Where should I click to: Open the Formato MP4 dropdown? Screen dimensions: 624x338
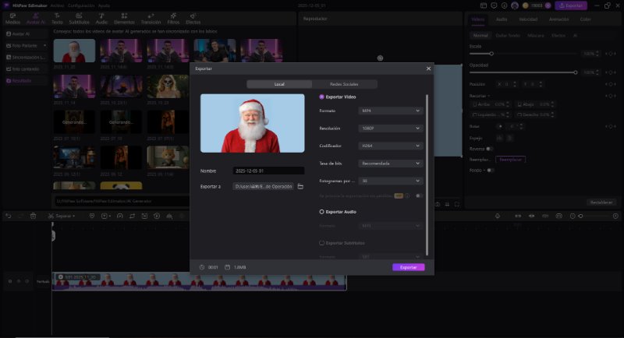click(390, 111)
